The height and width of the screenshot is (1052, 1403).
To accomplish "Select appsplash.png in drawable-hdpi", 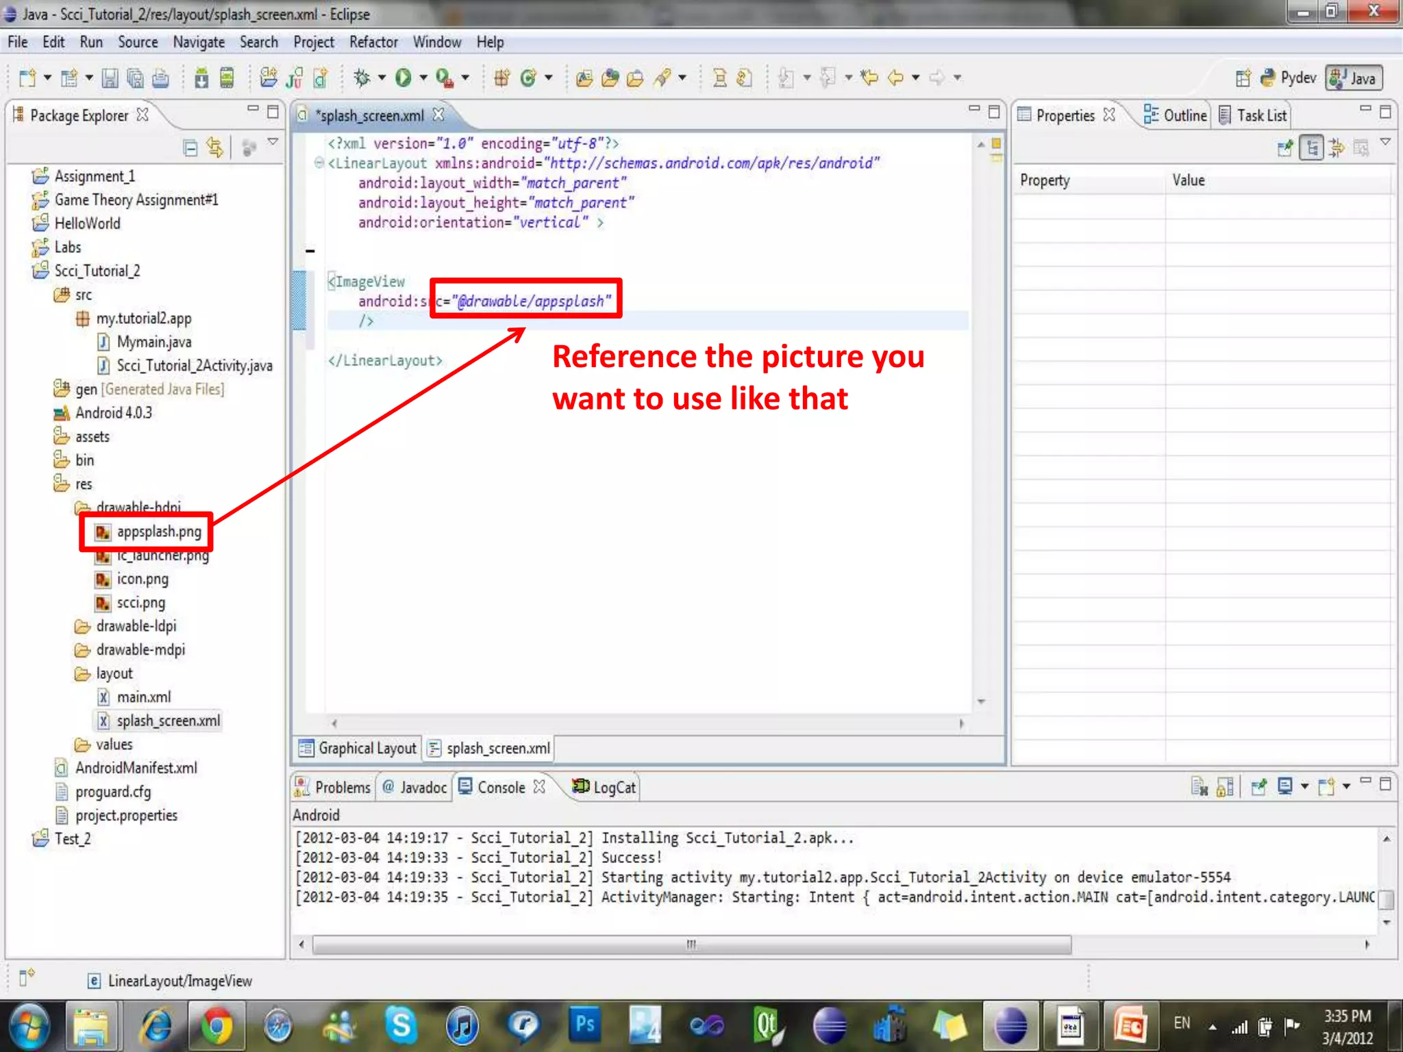I will (149, 532).
